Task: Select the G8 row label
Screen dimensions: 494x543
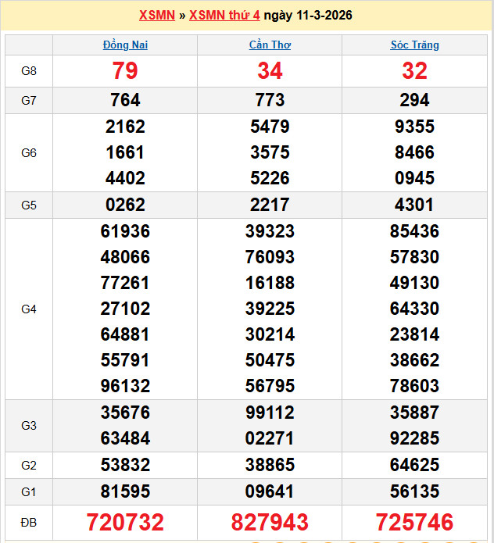Action: (29, 71)
